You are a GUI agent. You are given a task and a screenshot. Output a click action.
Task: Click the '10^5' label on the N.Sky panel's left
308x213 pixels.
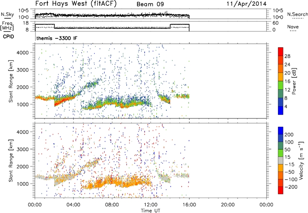point(23,11)
